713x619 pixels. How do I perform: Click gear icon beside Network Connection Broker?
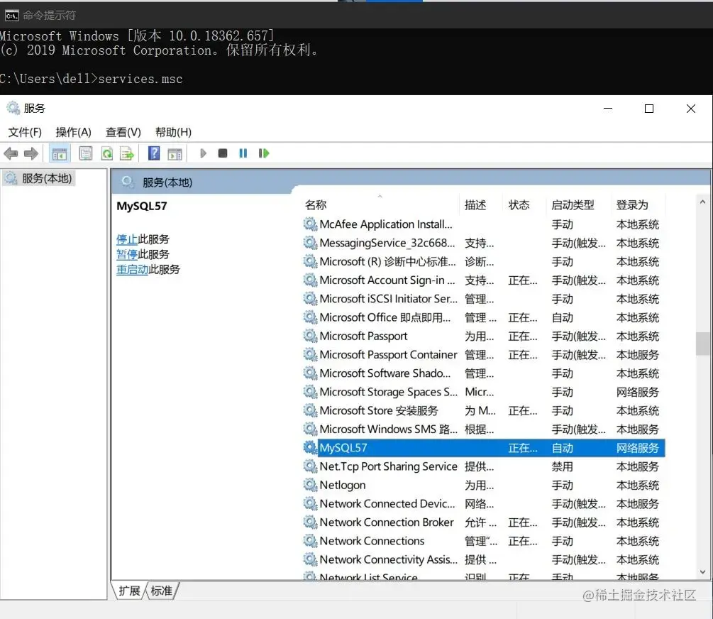[x=310, y=522]
